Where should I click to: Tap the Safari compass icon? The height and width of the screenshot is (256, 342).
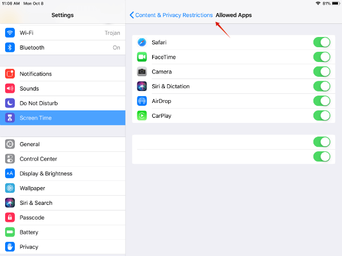[142, 42]
